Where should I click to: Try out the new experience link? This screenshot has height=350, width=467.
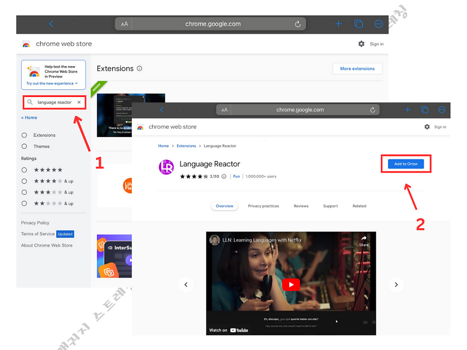pos(52,84)
